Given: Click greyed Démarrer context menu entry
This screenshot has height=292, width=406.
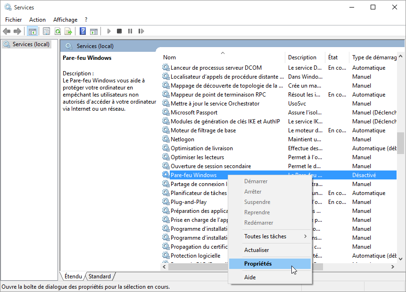Looking at the screenshot, I should (x=270, y=181).
